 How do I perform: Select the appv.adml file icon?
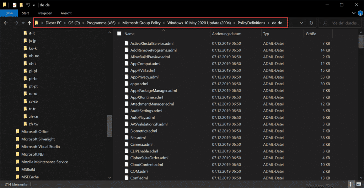[x=126, y=84]
